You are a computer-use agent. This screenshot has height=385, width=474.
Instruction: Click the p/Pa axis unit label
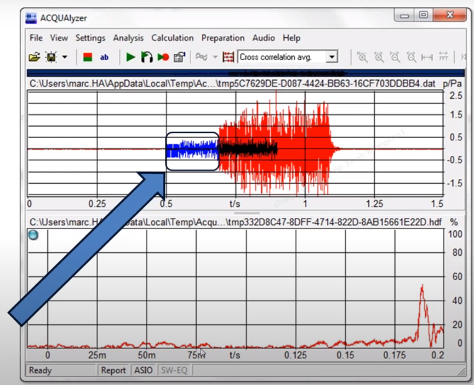point(452,84)
